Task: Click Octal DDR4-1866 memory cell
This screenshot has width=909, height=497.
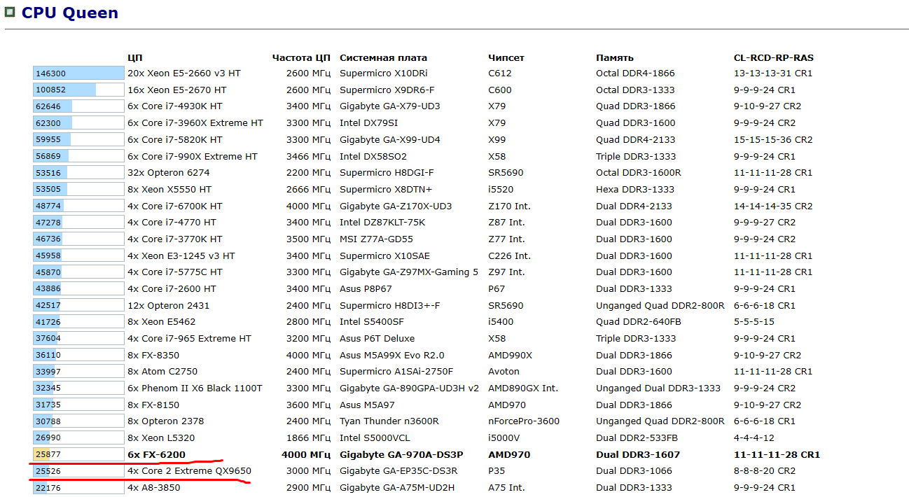Action: tap(636, 73)
